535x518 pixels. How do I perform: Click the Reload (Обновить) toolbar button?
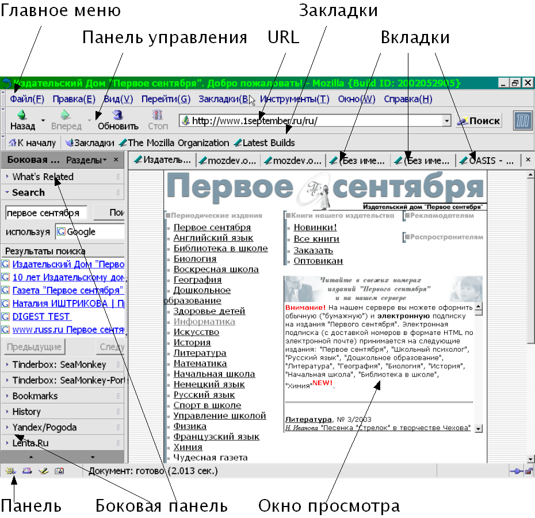[118, 120]
